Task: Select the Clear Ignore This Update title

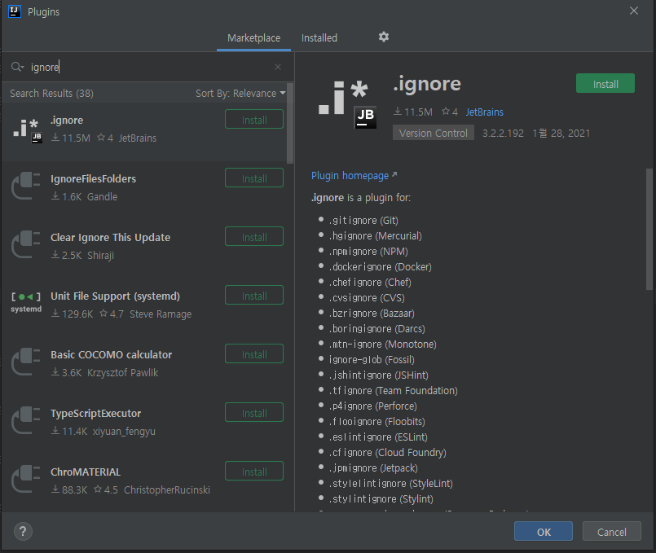Action: (111, 238)
